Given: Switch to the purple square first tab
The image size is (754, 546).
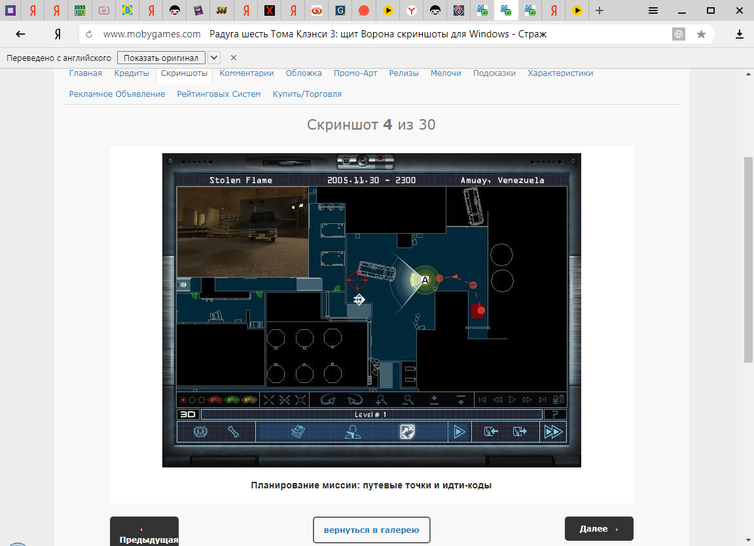Looking at the screenshot, I should pos(10,10).
